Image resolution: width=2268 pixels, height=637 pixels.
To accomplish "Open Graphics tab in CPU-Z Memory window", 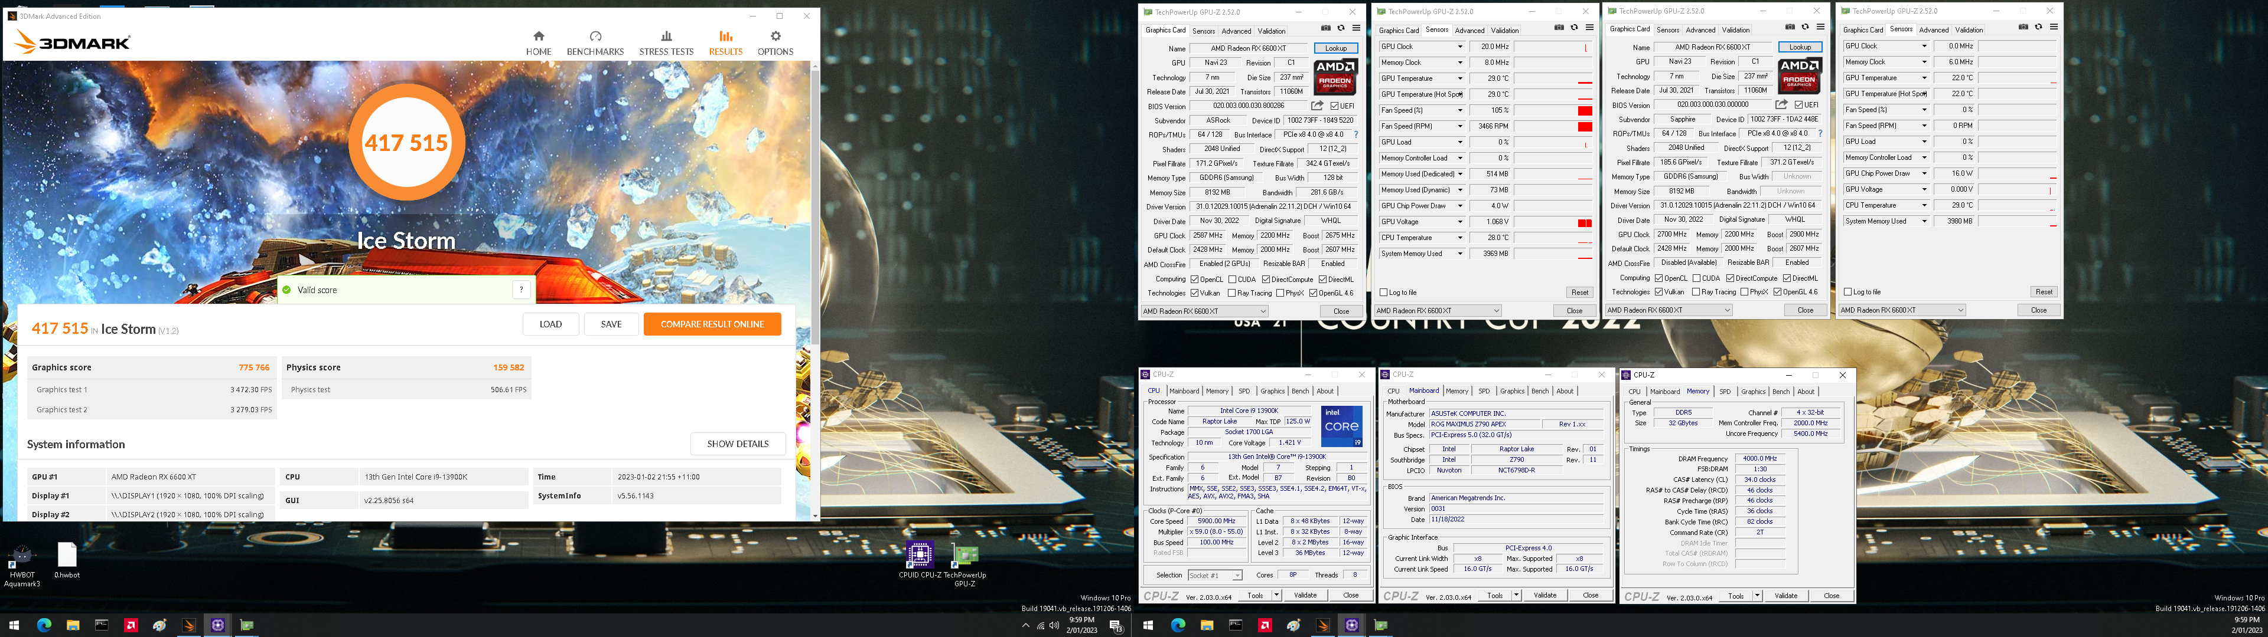I will [1753, 392].
